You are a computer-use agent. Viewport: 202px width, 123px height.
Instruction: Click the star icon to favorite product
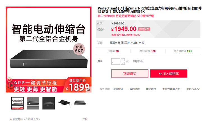(x=11, y=119)
